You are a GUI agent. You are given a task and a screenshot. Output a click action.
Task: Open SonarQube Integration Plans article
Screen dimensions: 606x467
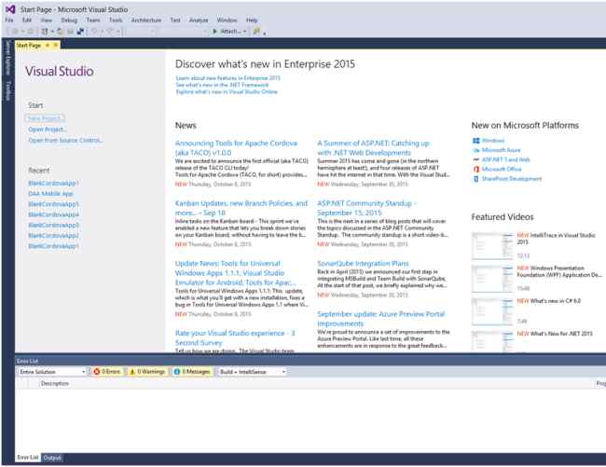point(363,264)
